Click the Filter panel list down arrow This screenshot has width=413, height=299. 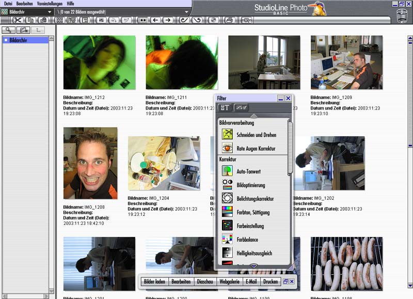click(253, 266)
